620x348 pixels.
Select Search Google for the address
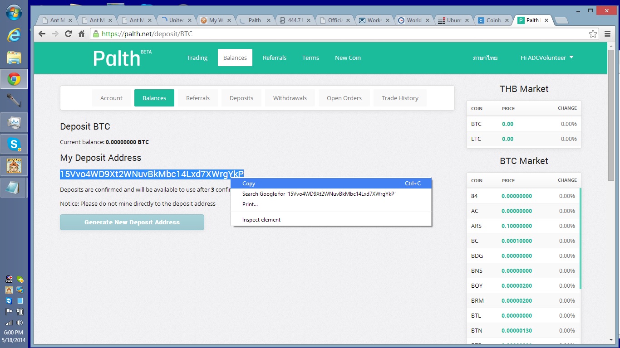coord(331,194)
